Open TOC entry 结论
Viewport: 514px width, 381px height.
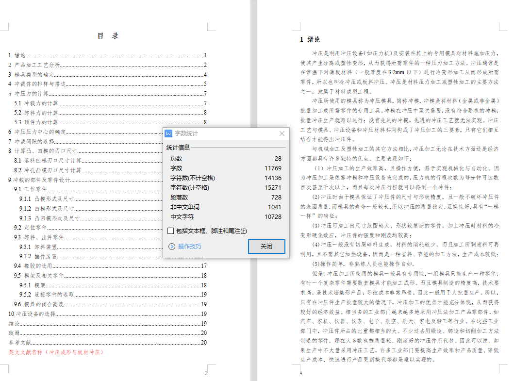click(x=108, y=324)
